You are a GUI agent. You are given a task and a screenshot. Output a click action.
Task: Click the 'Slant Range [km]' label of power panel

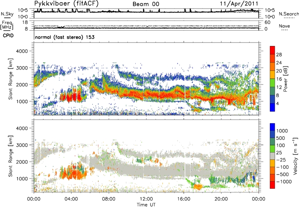pyautogui.click(x=10, y=79)
